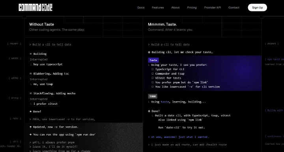Click the star icon beside 'Updated, now -v'

point(31,127)
